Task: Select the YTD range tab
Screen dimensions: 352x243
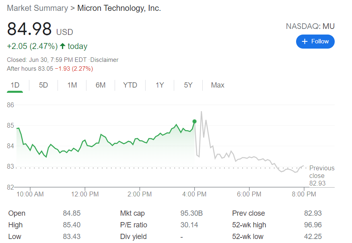Action: [130, 85]
